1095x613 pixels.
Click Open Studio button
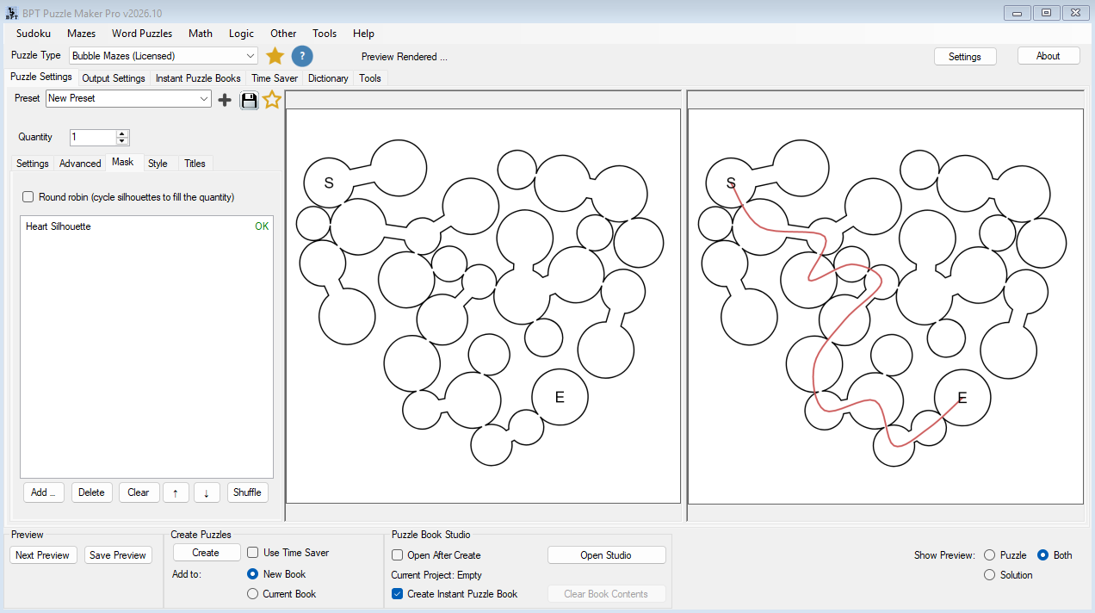[x=606, y=555]
